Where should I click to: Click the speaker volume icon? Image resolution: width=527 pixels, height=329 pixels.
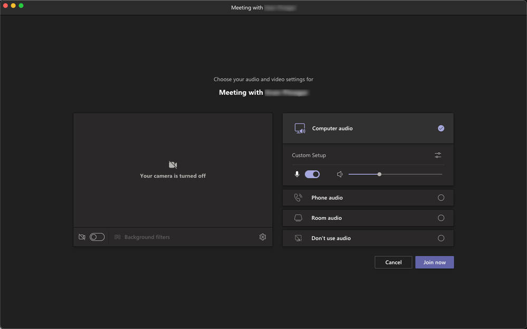[340, 174]
